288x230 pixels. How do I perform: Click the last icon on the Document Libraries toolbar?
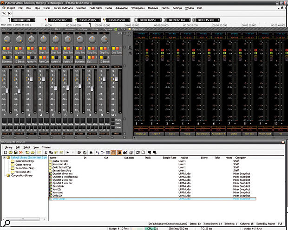tap(155, 153)
